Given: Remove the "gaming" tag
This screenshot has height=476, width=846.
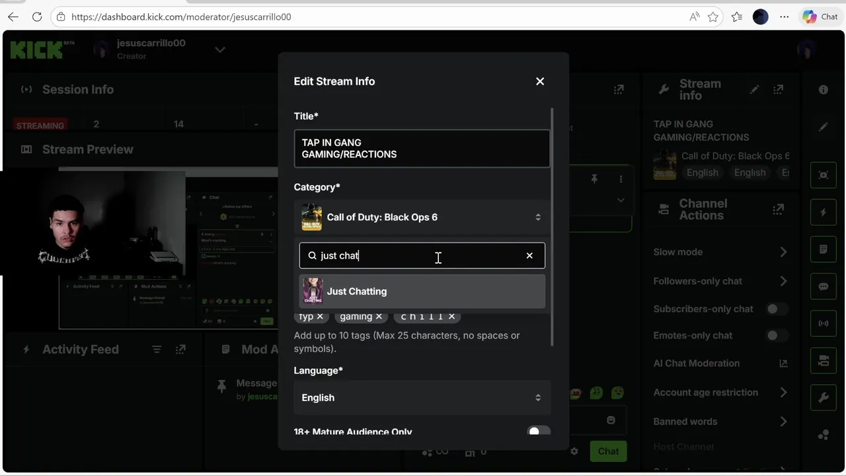Looking at the screenshot, I should pyautogui.click(x=379, y=316).
